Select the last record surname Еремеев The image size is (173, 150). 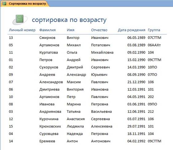(x=47, y=141)
